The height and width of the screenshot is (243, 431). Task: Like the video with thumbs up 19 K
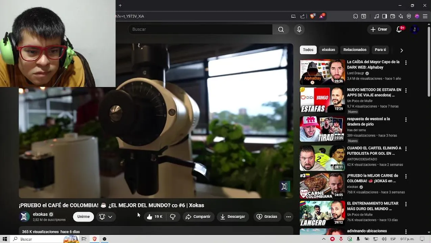point(155,217)
